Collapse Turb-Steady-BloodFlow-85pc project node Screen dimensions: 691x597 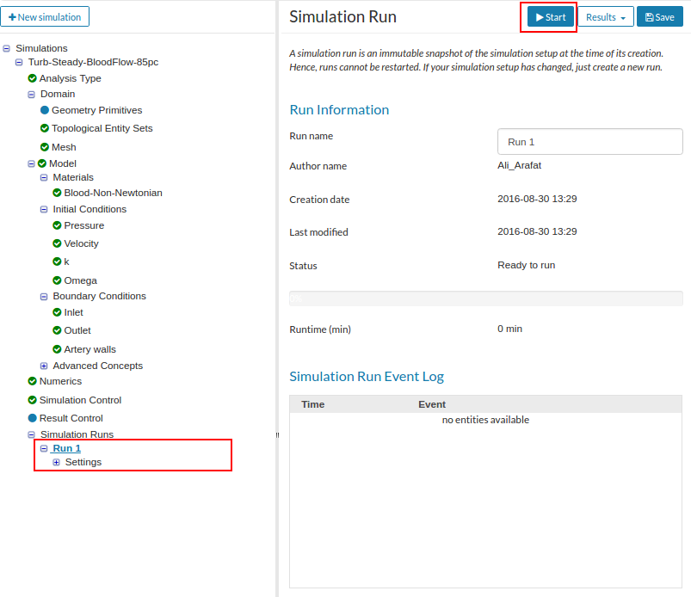pos(19,62)
